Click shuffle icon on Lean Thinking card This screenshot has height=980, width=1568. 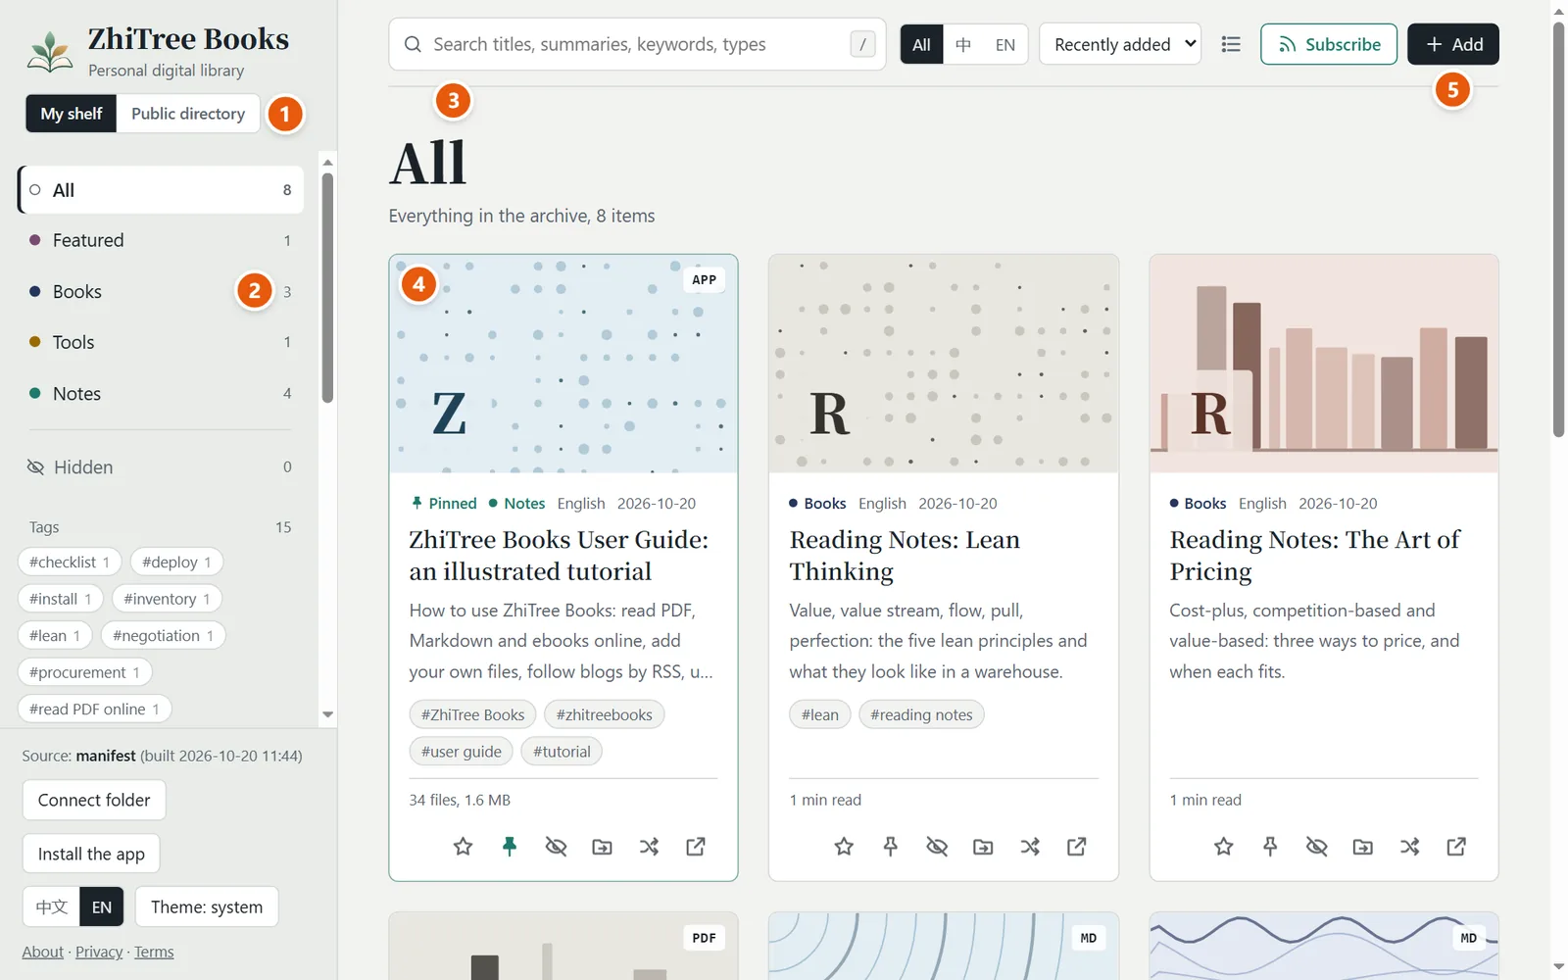1030,846
